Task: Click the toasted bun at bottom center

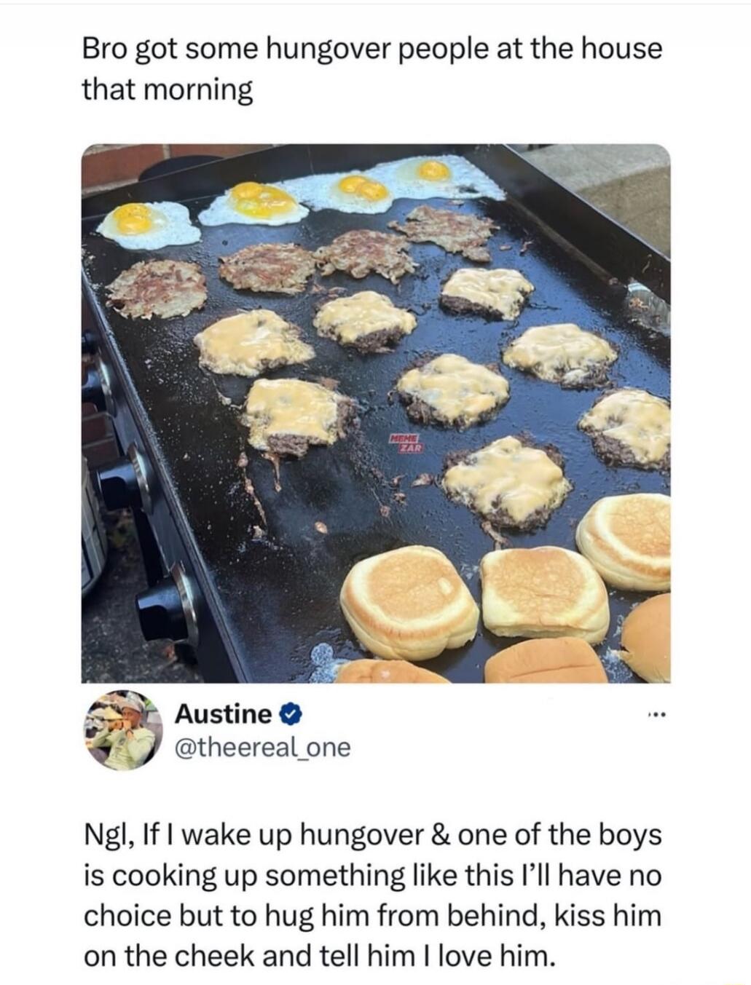Action: coord(409,602)
